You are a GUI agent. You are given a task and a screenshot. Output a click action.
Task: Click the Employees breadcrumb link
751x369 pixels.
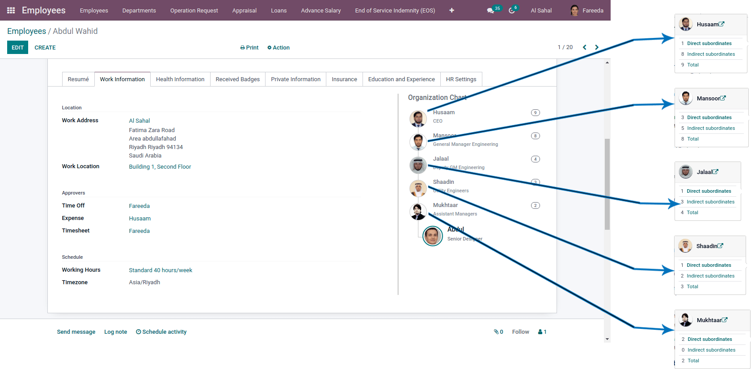pyautogui.click(x=26, y=31)
